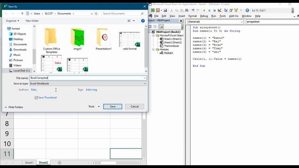
Task: Click the change view icon in Save As dialog
Action: (x=129, y=21)
